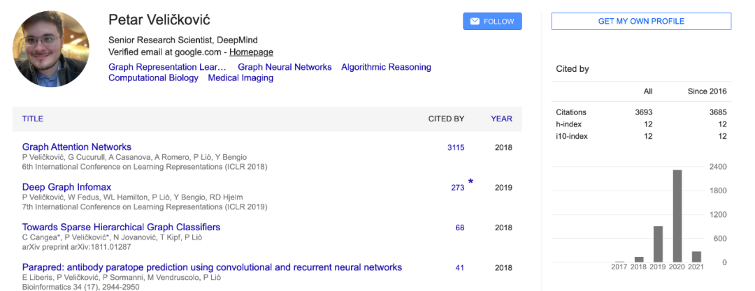
Task: Click the GET MY OWN PROFILE button
Action: point(641,22)
